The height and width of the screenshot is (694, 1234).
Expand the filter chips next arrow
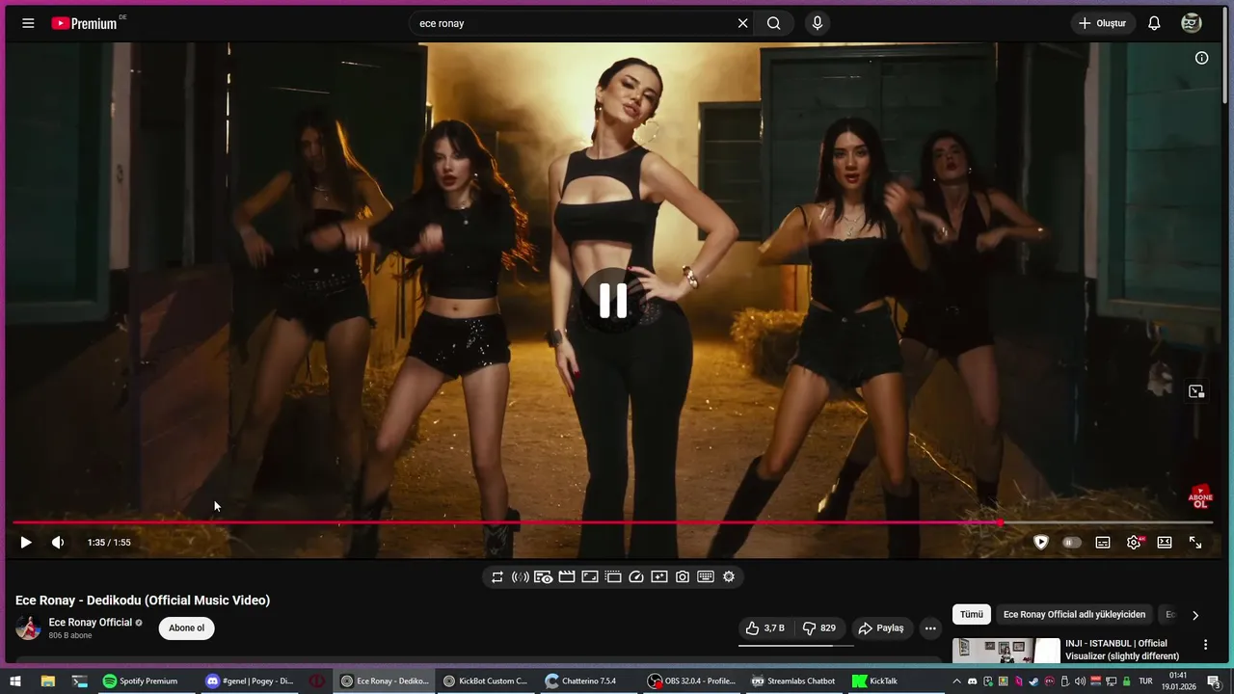[x=1195, y=615]
